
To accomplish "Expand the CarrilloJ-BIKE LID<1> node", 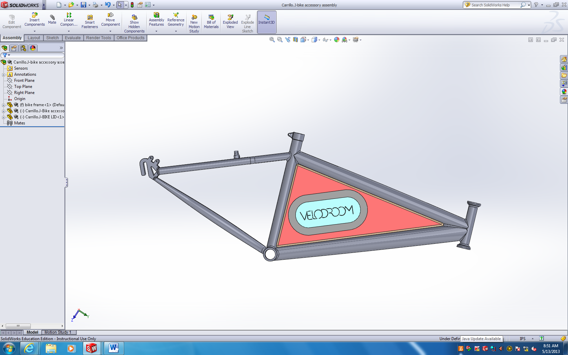I will pos(3,117).
